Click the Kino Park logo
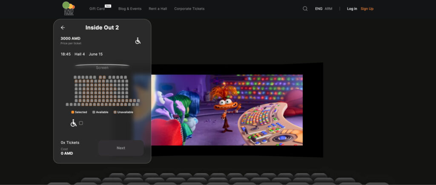This screenshot has width=436, height=185. (x=69, y=9)
